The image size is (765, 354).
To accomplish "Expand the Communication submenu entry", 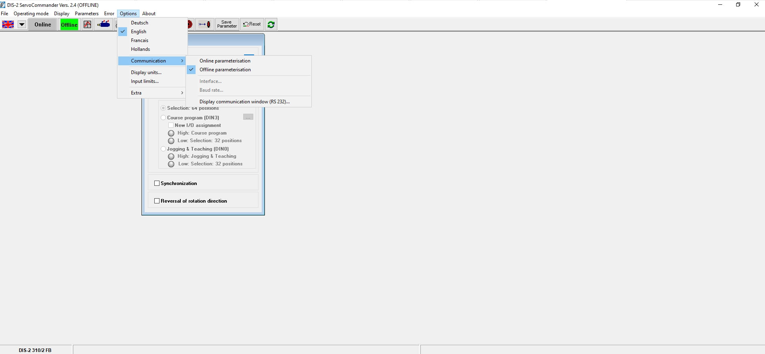I will (152, 61).
